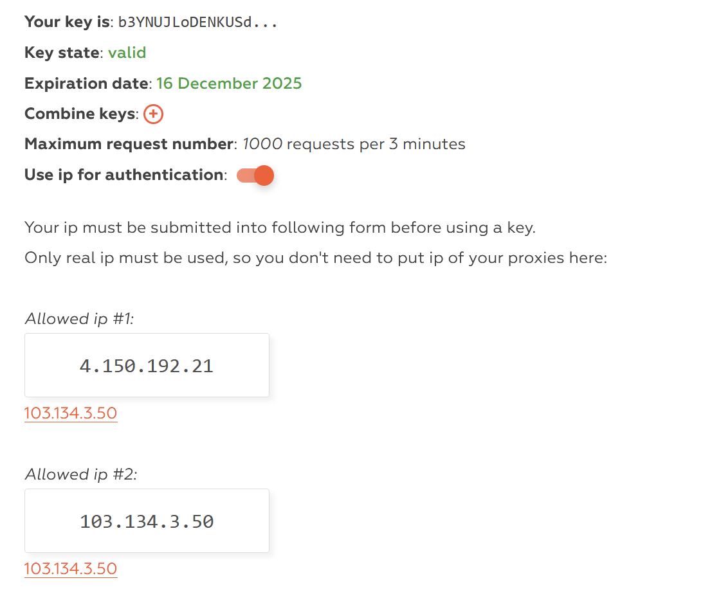Click the 103.134.3.50 link under Allowed ip #2
This screenshot has height=603, width=712.
71,568
